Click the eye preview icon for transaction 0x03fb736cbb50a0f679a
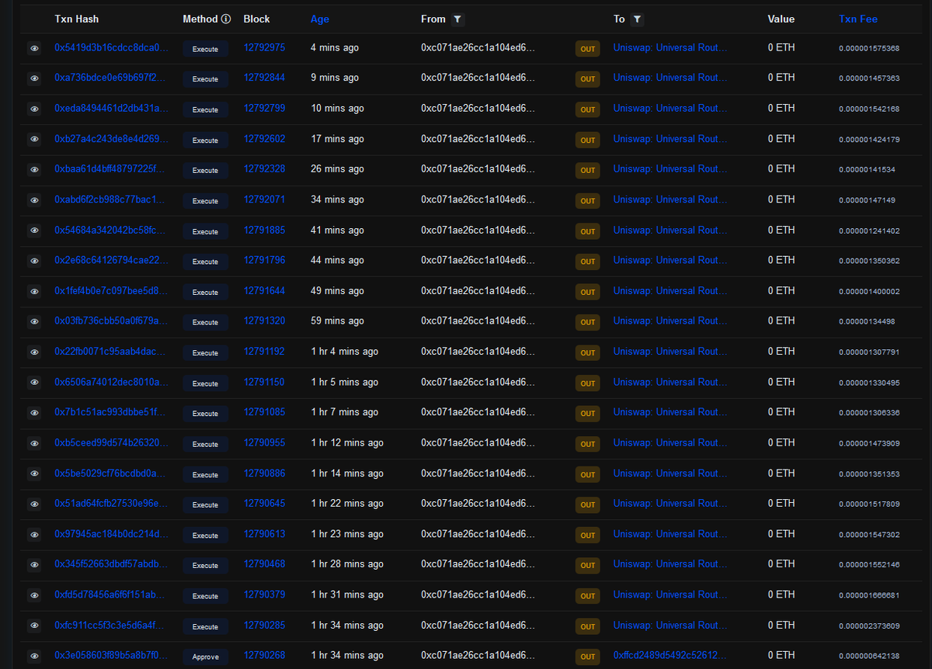Screen dimensions: 932x669 (x=34, y=322)
